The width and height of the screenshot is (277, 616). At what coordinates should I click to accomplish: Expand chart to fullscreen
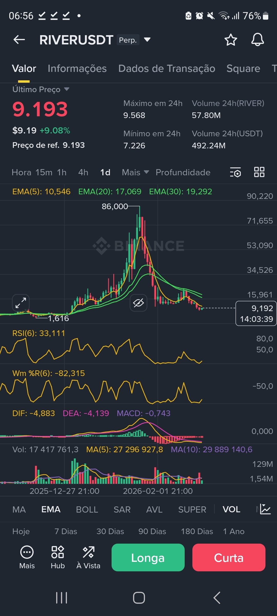pyautogui.click(x=21, y=303)
